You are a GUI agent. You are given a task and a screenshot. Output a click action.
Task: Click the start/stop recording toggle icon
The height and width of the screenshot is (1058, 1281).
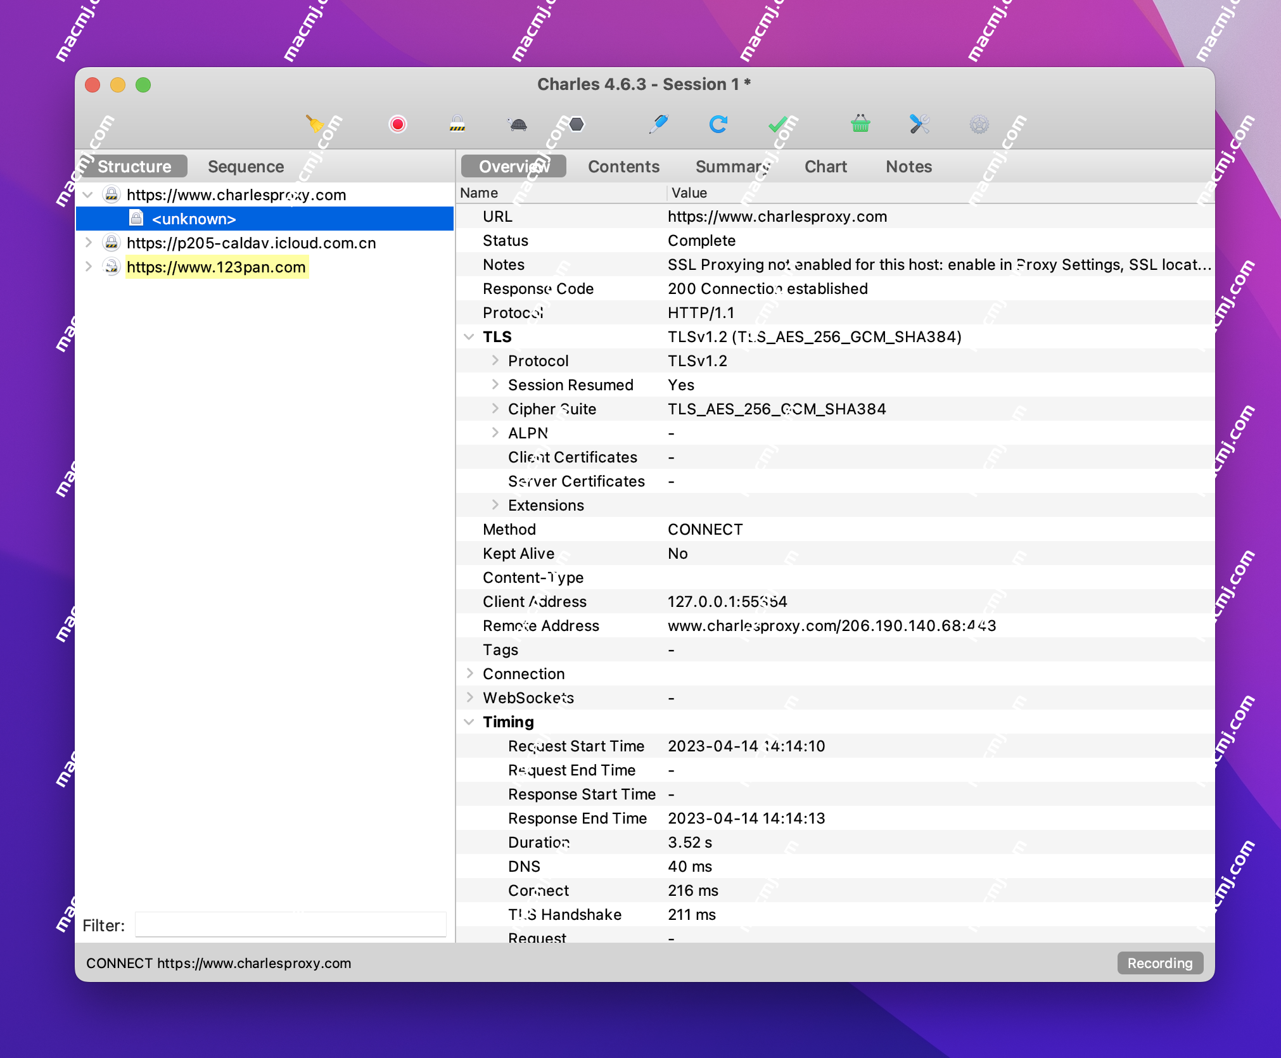click(399, 125)
